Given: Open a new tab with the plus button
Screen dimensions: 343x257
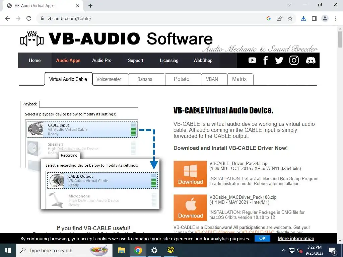Looking at the screenshot, I should pyautogui.click(x=90, y=6).
